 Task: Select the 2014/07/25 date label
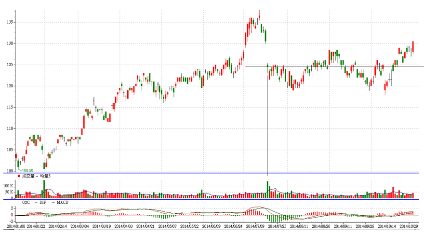tap(277, 226)
